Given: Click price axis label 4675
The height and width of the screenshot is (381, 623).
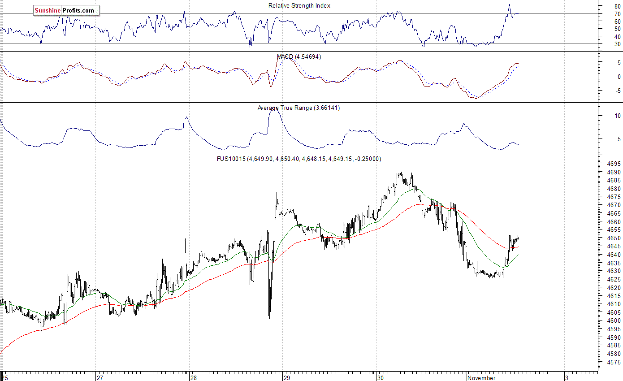Looking at the screenshot, I should coord(614,197).
